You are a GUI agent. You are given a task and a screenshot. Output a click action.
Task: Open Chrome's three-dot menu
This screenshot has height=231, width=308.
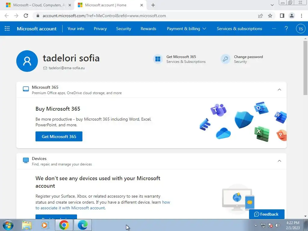point(301,16)
